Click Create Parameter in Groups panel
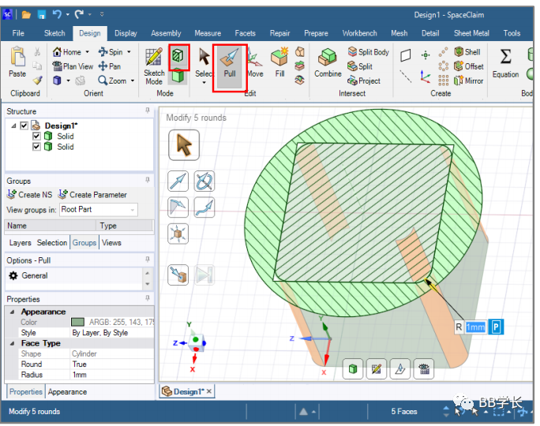540x426 pixels. click(92, 195)
